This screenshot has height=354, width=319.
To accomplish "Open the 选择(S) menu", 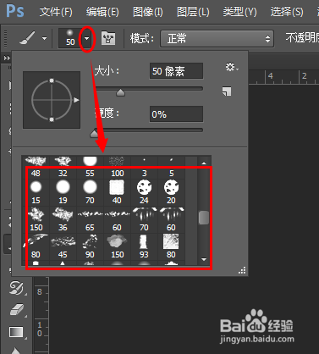I will point(287,12).
